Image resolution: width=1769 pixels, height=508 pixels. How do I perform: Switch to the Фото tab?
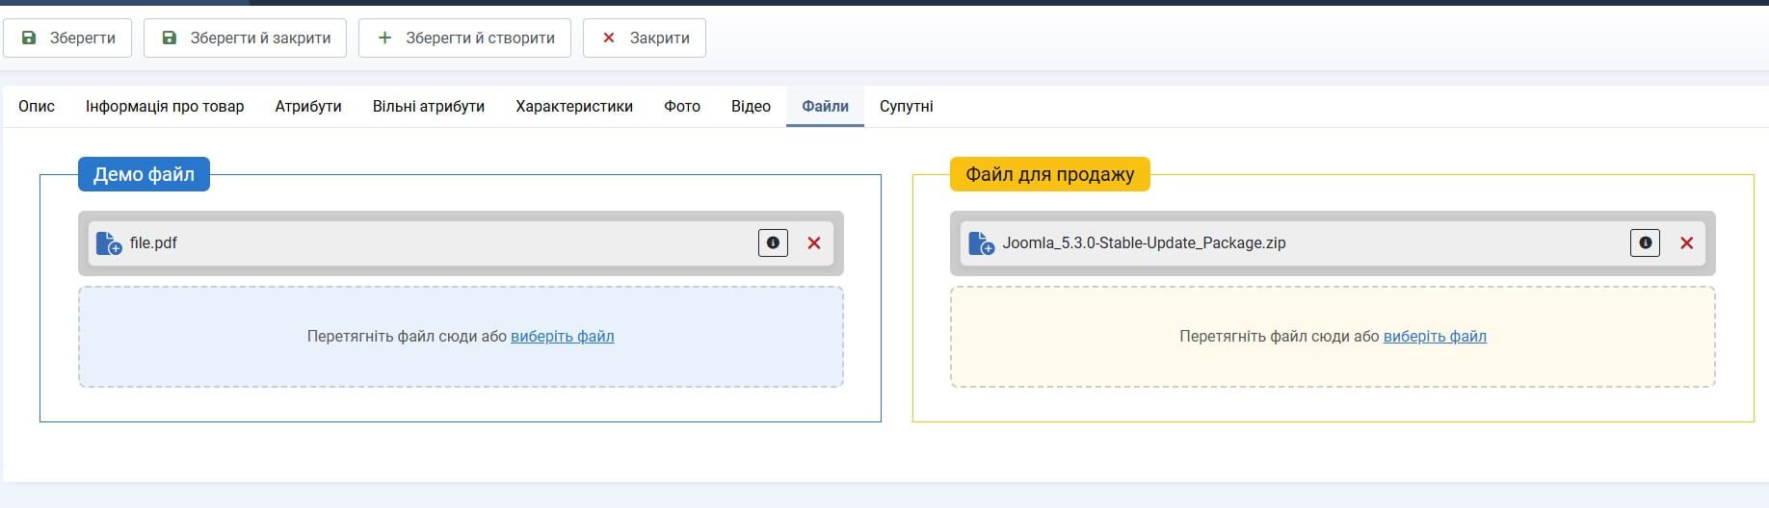tap(682, 107)
